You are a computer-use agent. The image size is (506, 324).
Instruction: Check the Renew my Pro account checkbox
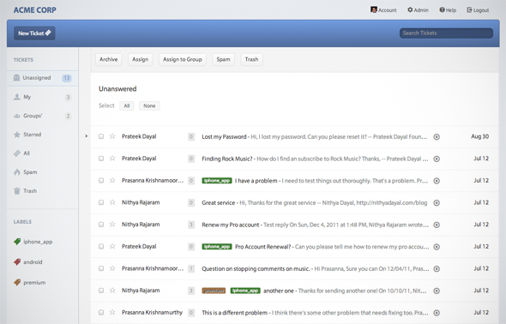[101, 225]
